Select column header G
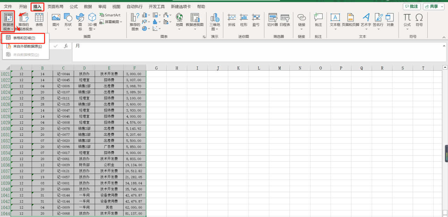 click(x=156, y=68)
